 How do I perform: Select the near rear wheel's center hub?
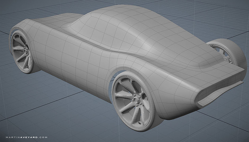[x=137, y=100]
